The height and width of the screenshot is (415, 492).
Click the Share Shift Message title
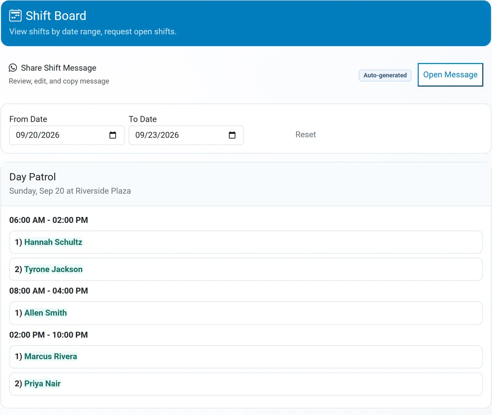pos(59,68)
